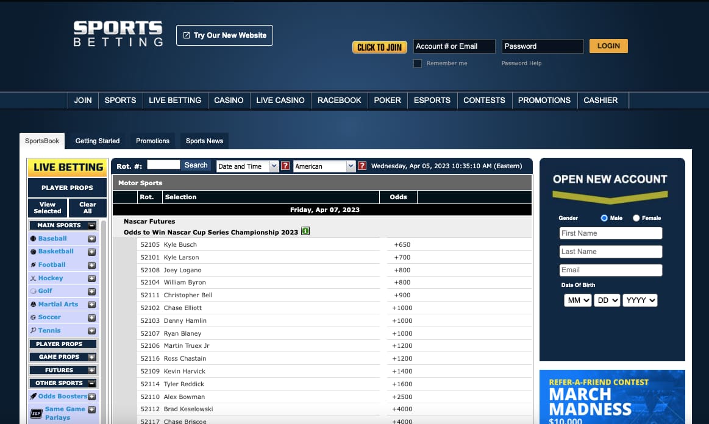The width and height of the screenshot is (709, 424).
Task: Open the SPORTS menu item
Action: [x=120, y=101]
